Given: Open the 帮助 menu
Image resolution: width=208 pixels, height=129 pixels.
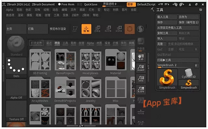Looking at the screenshot, I should pos(96,15).
